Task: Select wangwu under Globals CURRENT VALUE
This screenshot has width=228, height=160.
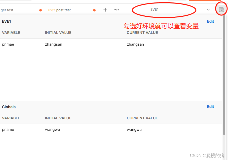Action: click(134, 130)
